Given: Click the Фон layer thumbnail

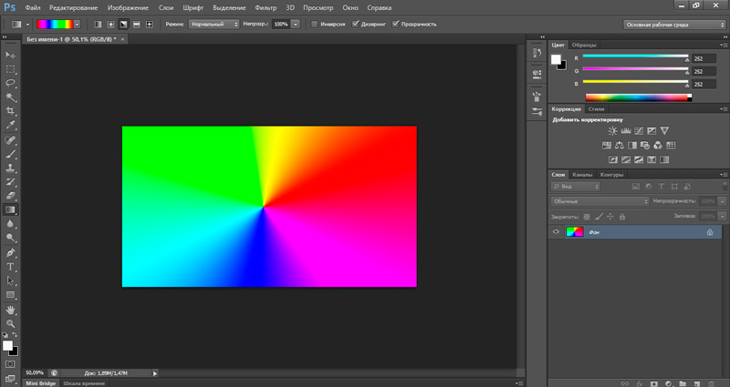Looking at the screenshot, I should pos(577,233).
